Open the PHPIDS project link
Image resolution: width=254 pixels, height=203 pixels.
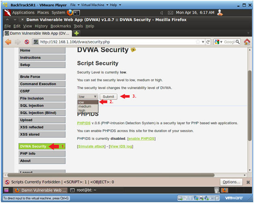pos(84,123)
